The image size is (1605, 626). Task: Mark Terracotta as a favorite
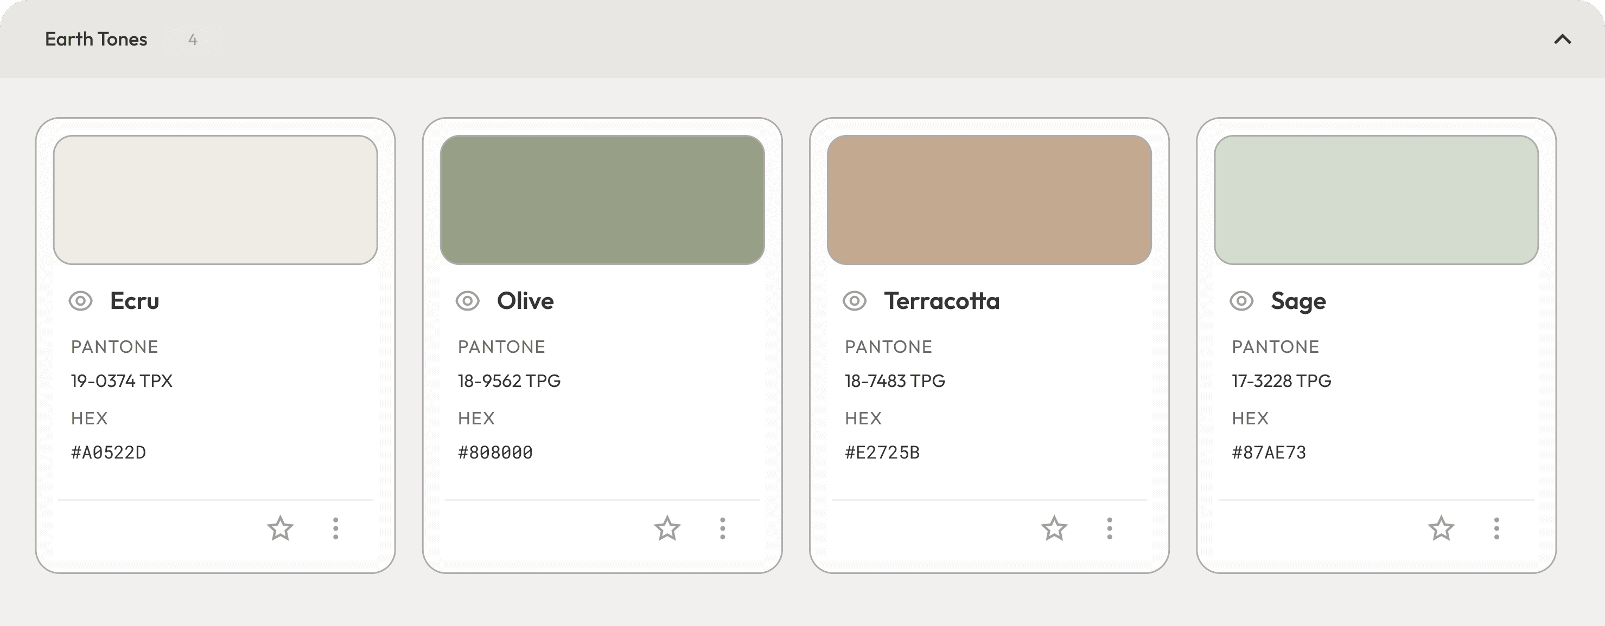[1054, 528]
